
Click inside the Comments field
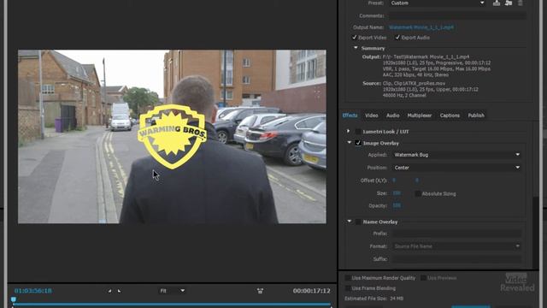[457, 15]
